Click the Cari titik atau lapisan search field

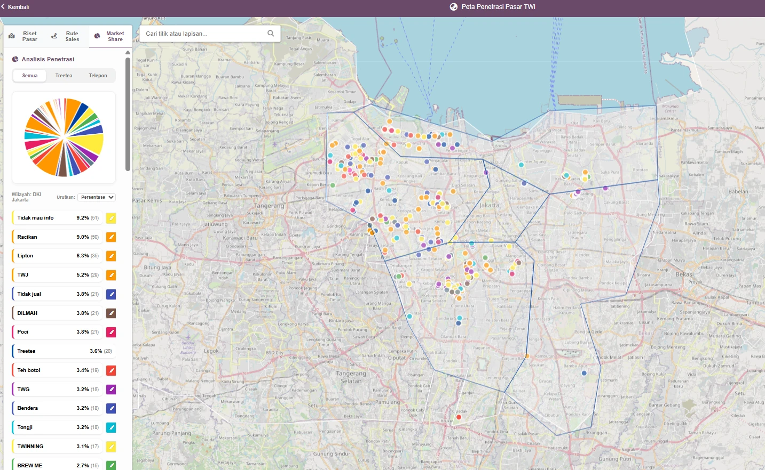(209, 34)
